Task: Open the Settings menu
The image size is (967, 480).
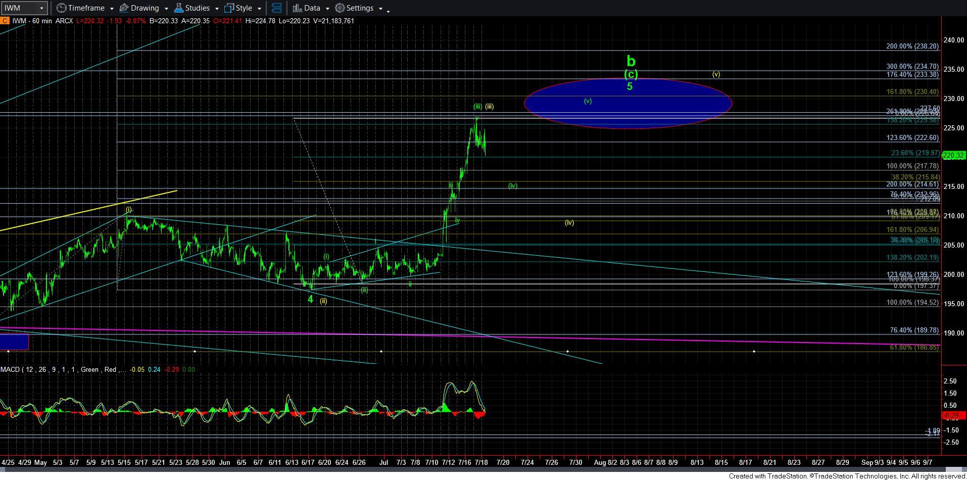Action: click(x=360, y=8)
